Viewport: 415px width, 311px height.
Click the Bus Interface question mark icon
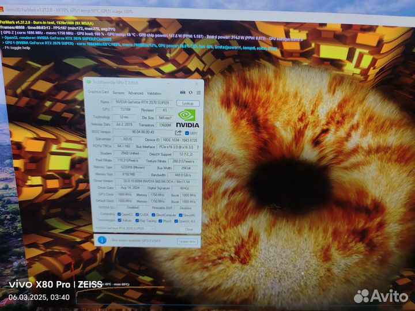point(198,147)
